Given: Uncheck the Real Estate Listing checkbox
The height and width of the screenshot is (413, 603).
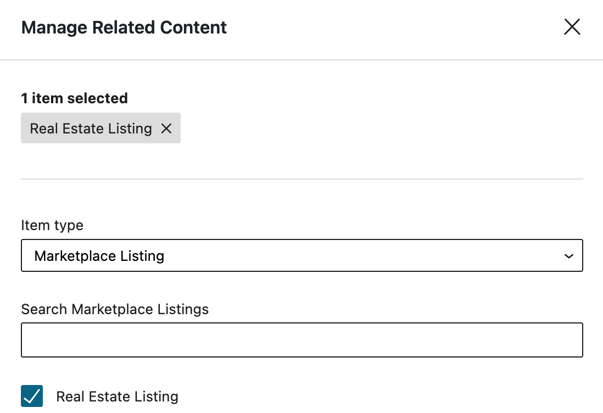Looking at the screenshot, I should (32, 396).
